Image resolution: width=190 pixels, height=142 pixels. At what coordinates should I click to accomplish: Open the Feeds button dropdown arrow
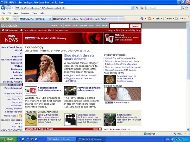pyautogui.click(x=153, y=19)
